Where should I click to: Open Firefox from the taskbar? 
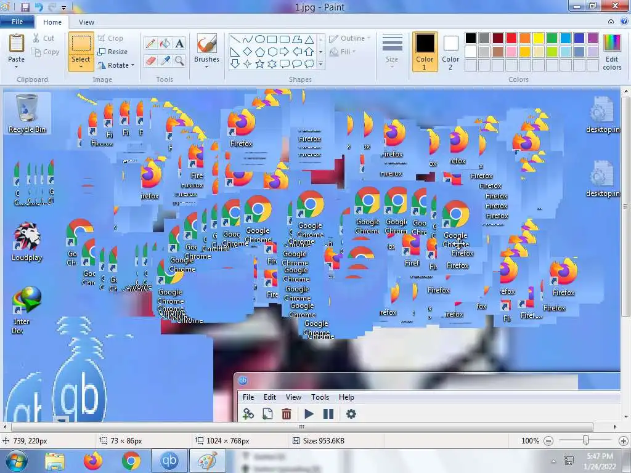(x=93, y=461)
